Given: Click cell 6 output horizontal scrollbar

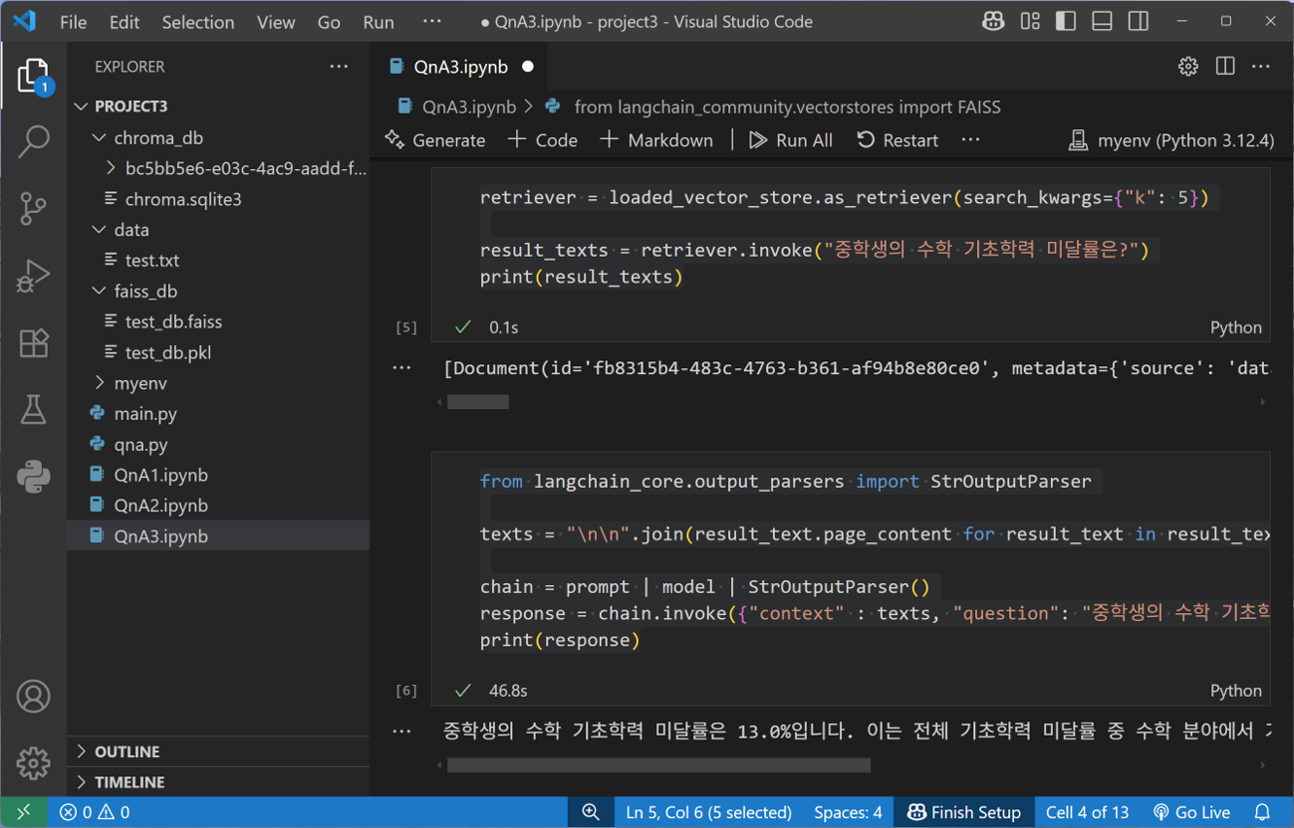Looking at the screenshot, I should [x=658, y=765].
